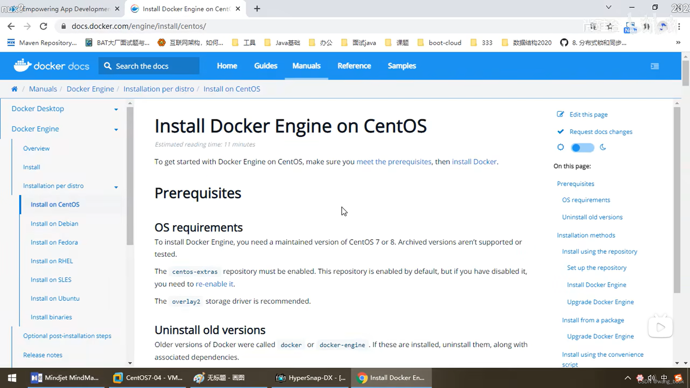Image resolution: width=690 pixels, height=388 pixels.
Task: Click the search magnifier icon in docs header
Action: tap(107, 66)
